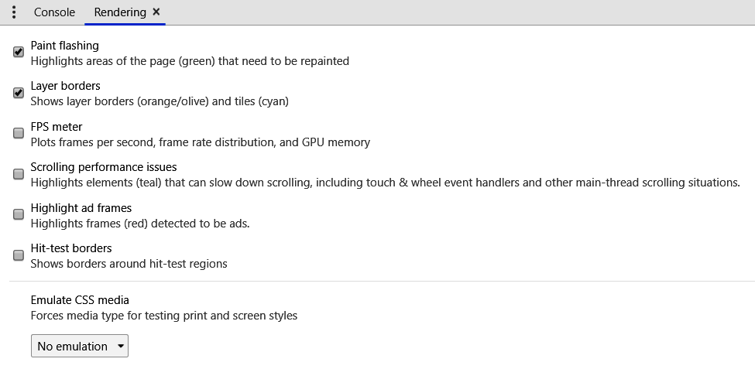This screenshot has width=755, height=369.
Task: Open the three-dot drawer menu
Action: point(14,12)
